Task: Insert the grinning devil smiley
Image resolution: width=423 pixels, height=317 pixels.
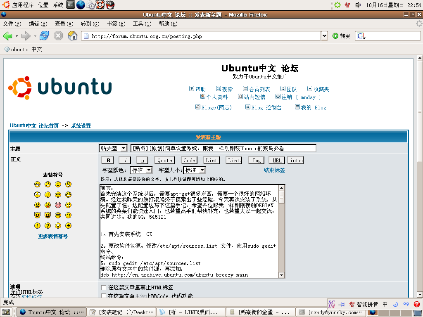Action: [x=48, y=215]
